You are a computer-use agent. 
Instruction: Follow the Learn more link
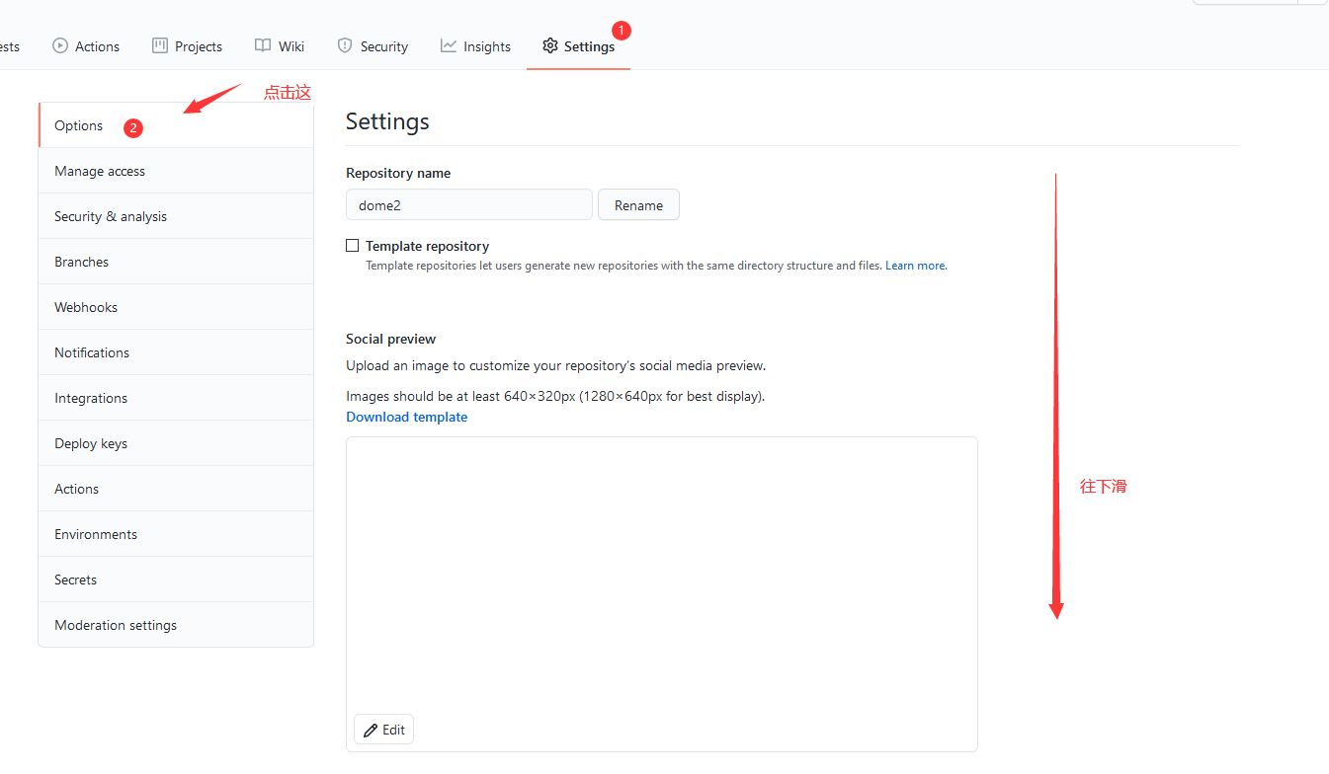[x=916, y=266]
